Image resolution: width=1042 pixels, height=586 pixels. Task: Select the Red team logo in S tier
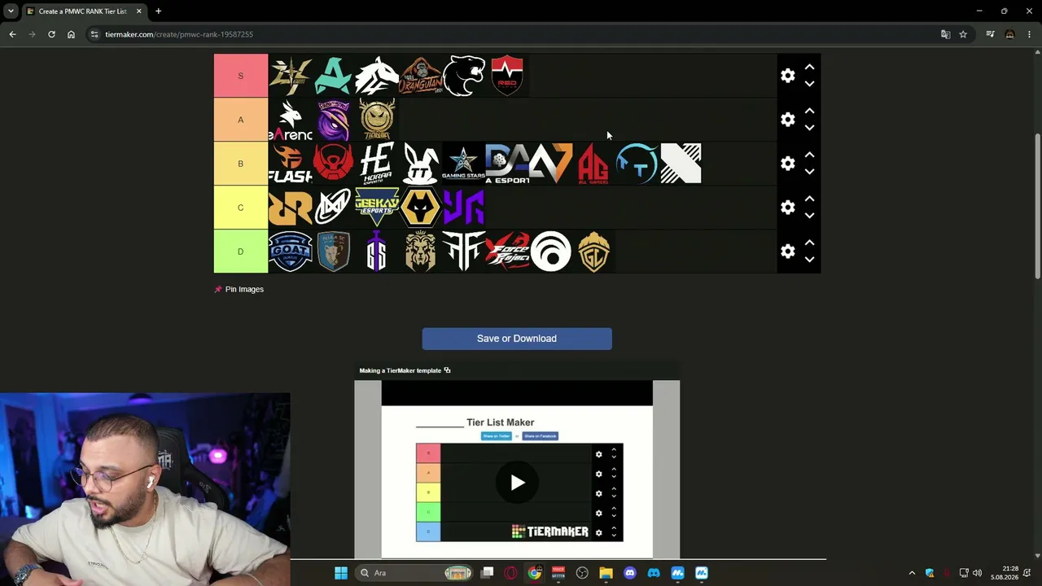(x=507, y=76)
